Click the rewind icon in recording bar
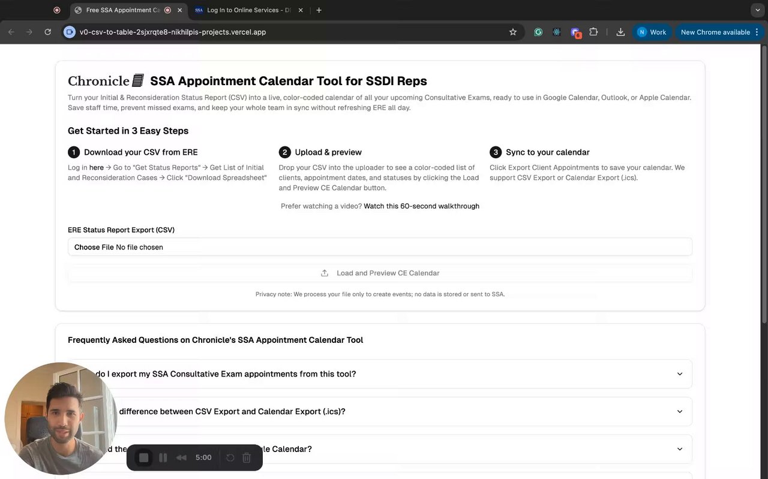Screen dimensions: 768x479 pyautogui.click(x=181, y=457)
